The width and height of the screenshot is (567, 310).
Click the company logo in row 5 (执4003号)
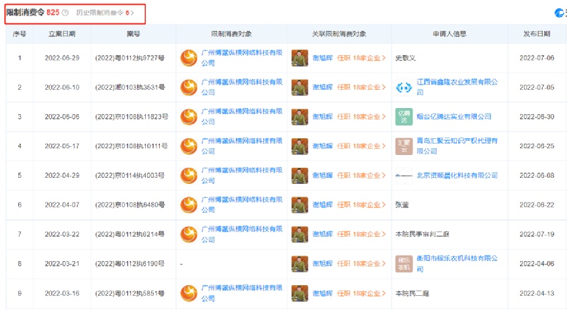(189, 175)
